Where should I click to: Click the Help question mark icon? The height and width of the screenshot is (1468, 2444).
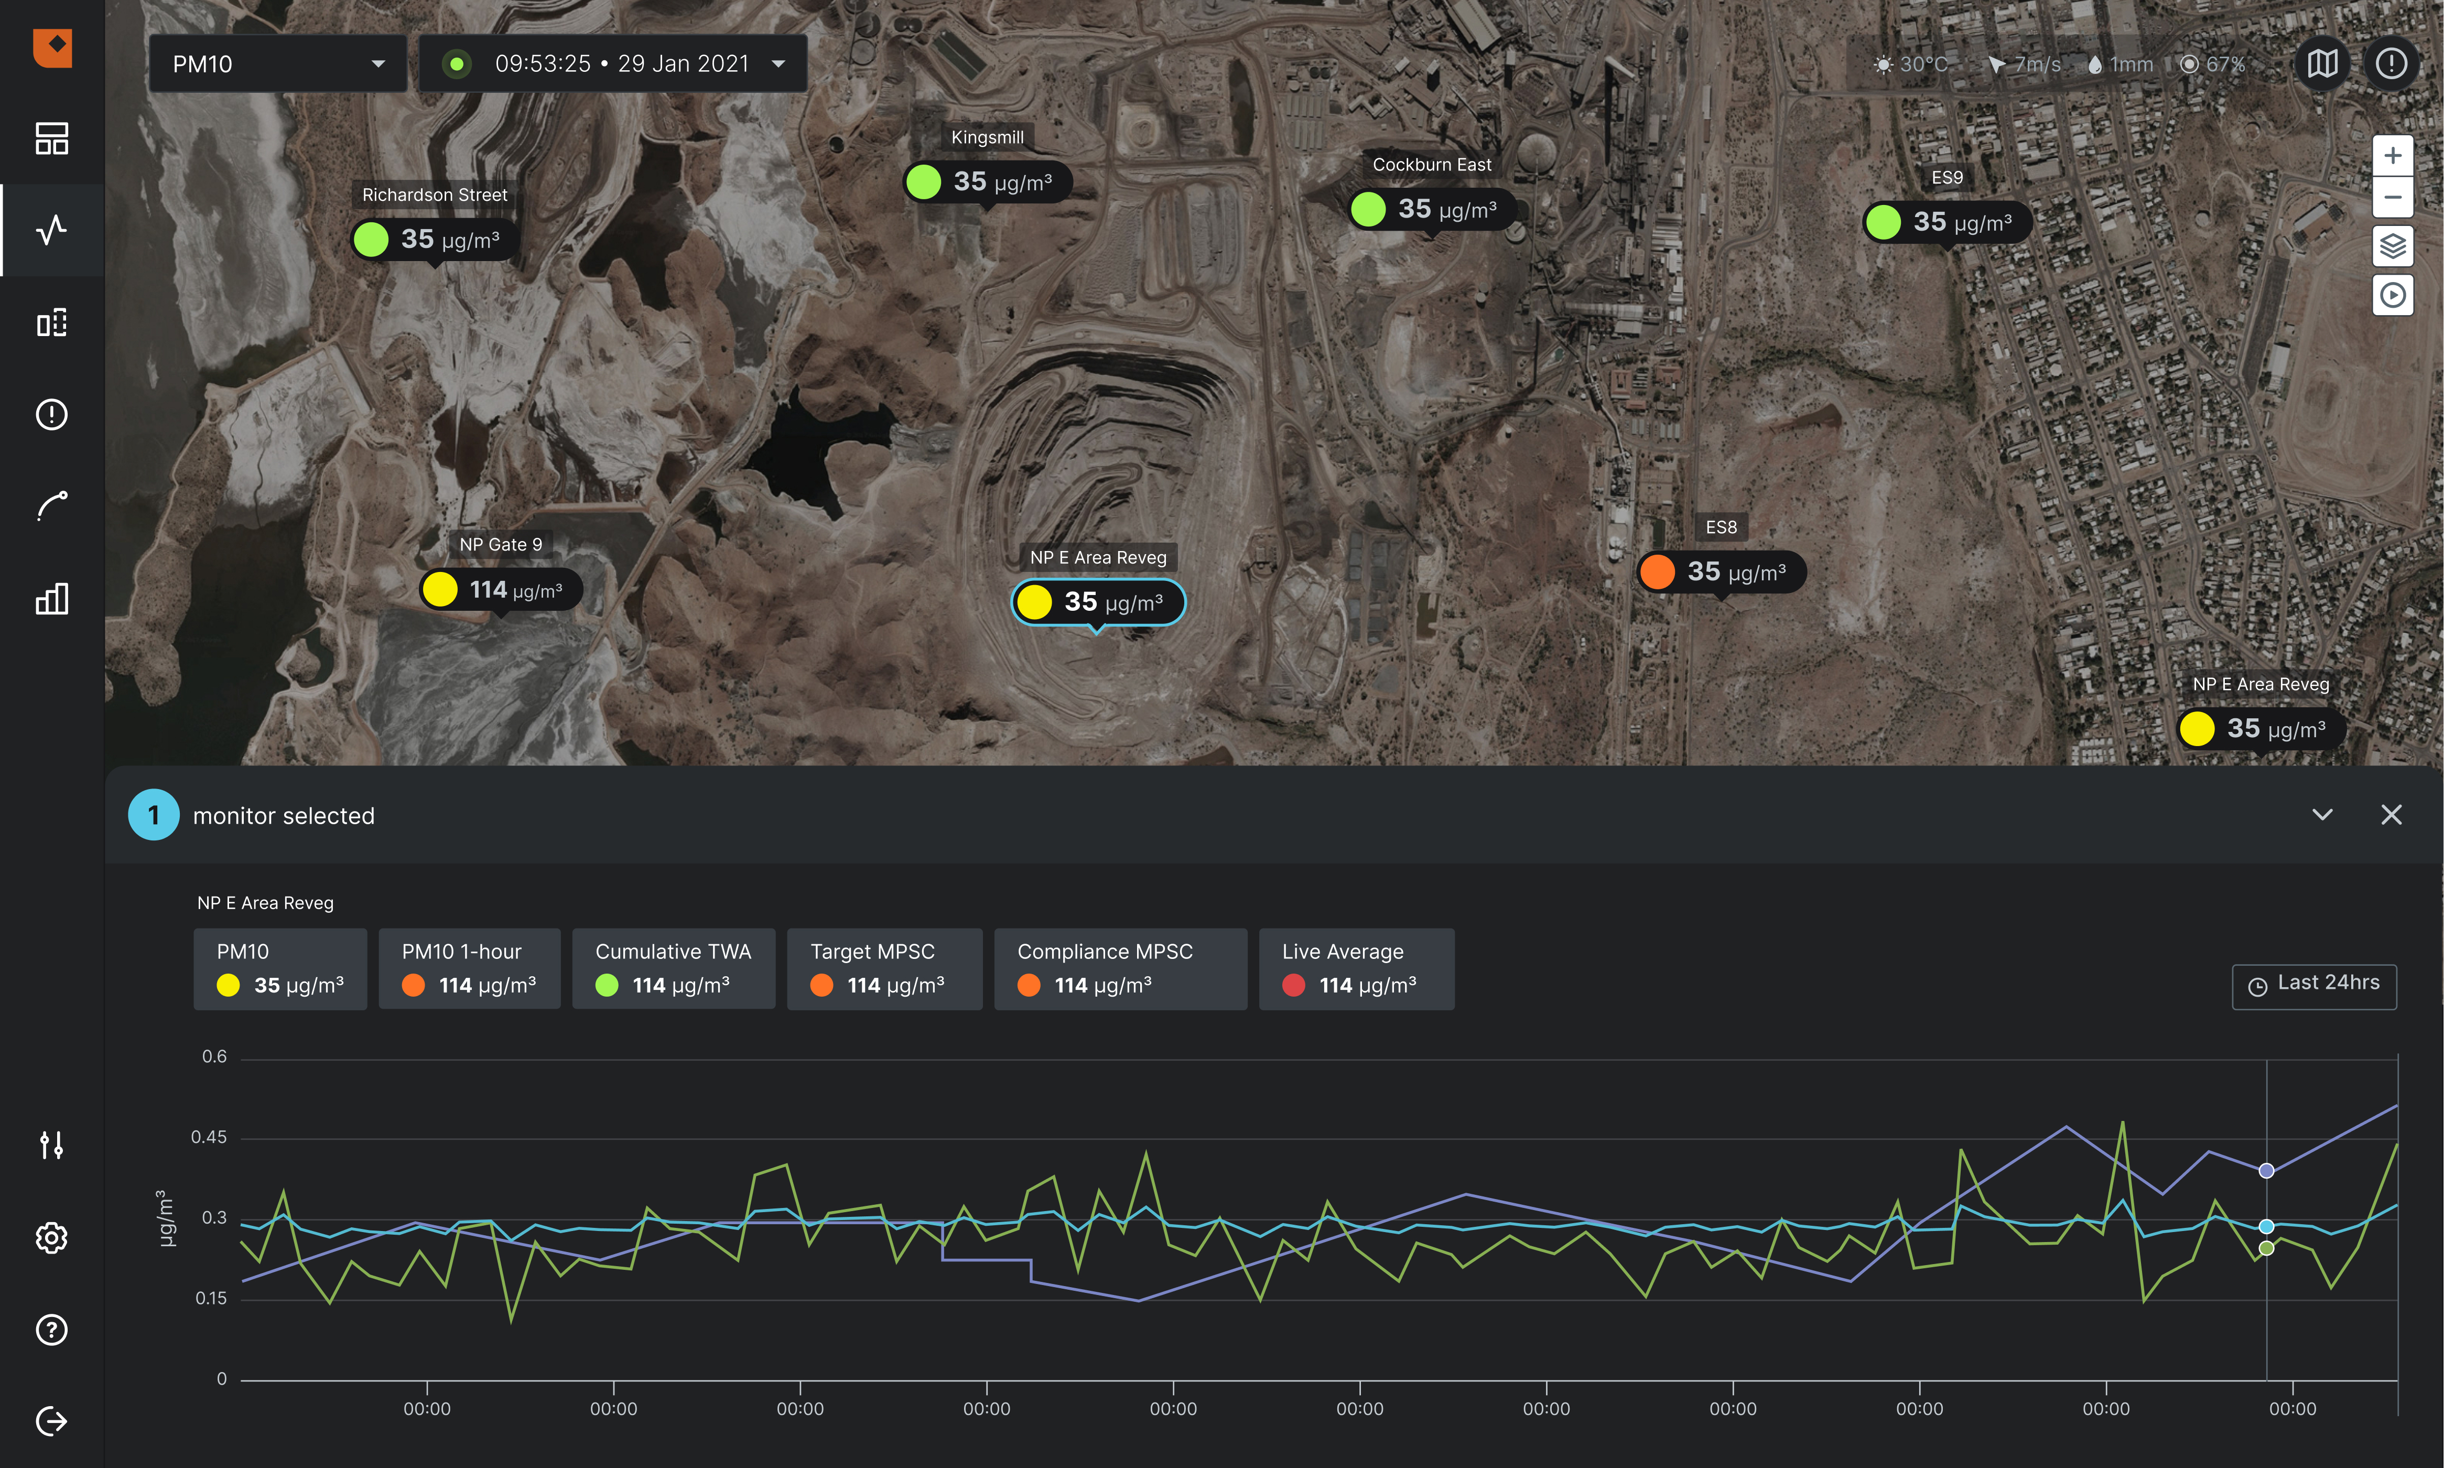(x=51, y=1331)
